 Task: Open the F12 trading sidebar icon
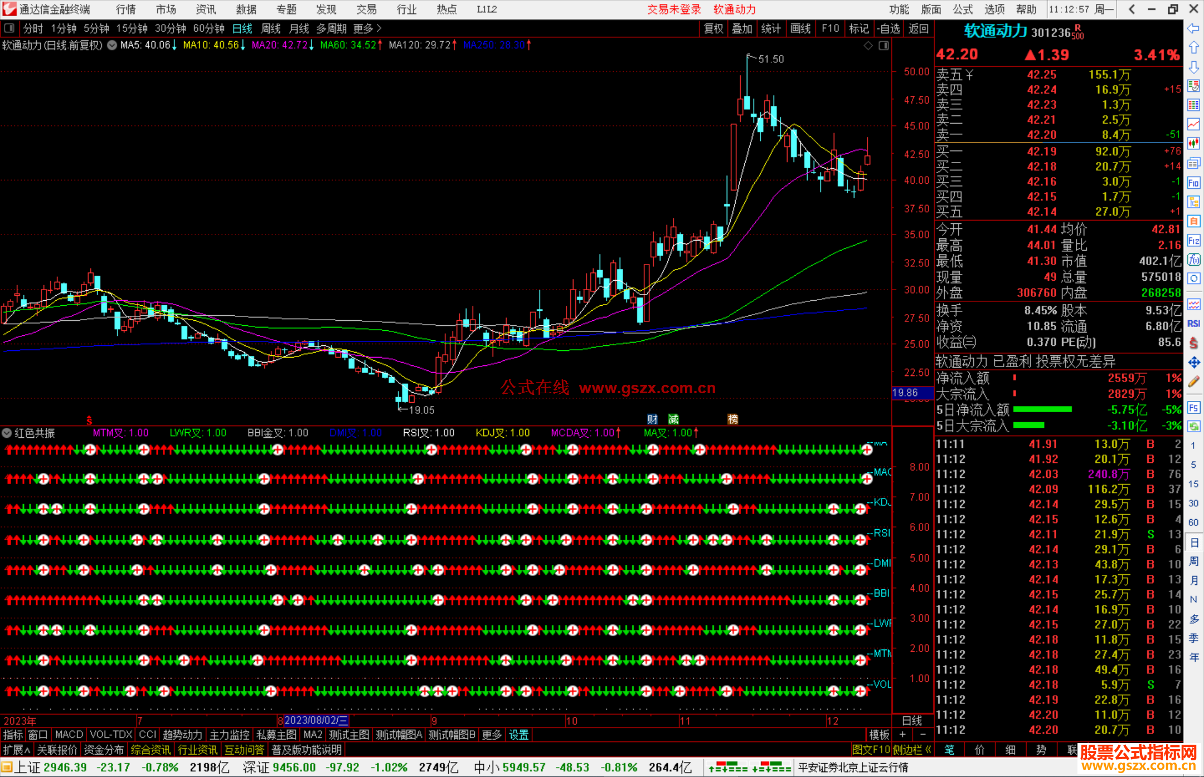[x=1193, y=241]
